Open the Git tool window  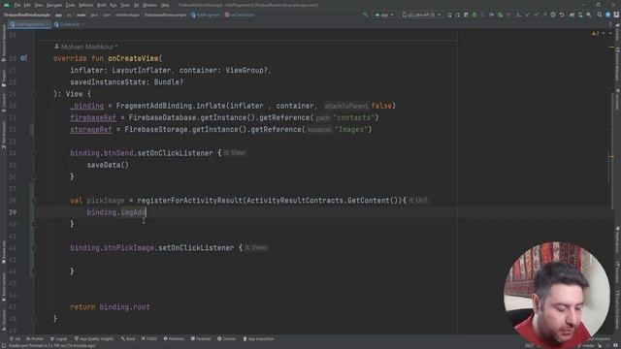coord(16,339)
